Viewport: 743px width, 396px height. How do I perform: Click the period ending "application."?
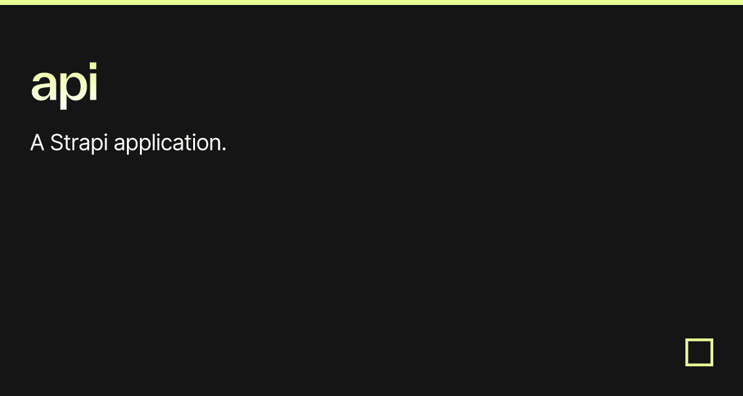(224, 150)
